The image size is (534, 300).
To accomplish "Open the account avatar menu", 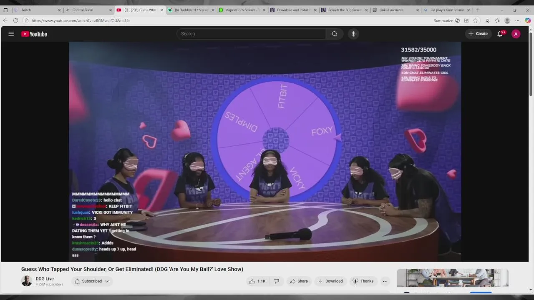I will tap(516, 34).
